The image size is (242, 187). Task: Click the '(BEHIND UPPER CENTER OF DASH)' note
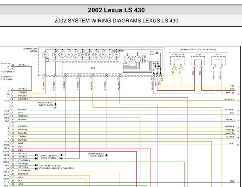point(198,50)
